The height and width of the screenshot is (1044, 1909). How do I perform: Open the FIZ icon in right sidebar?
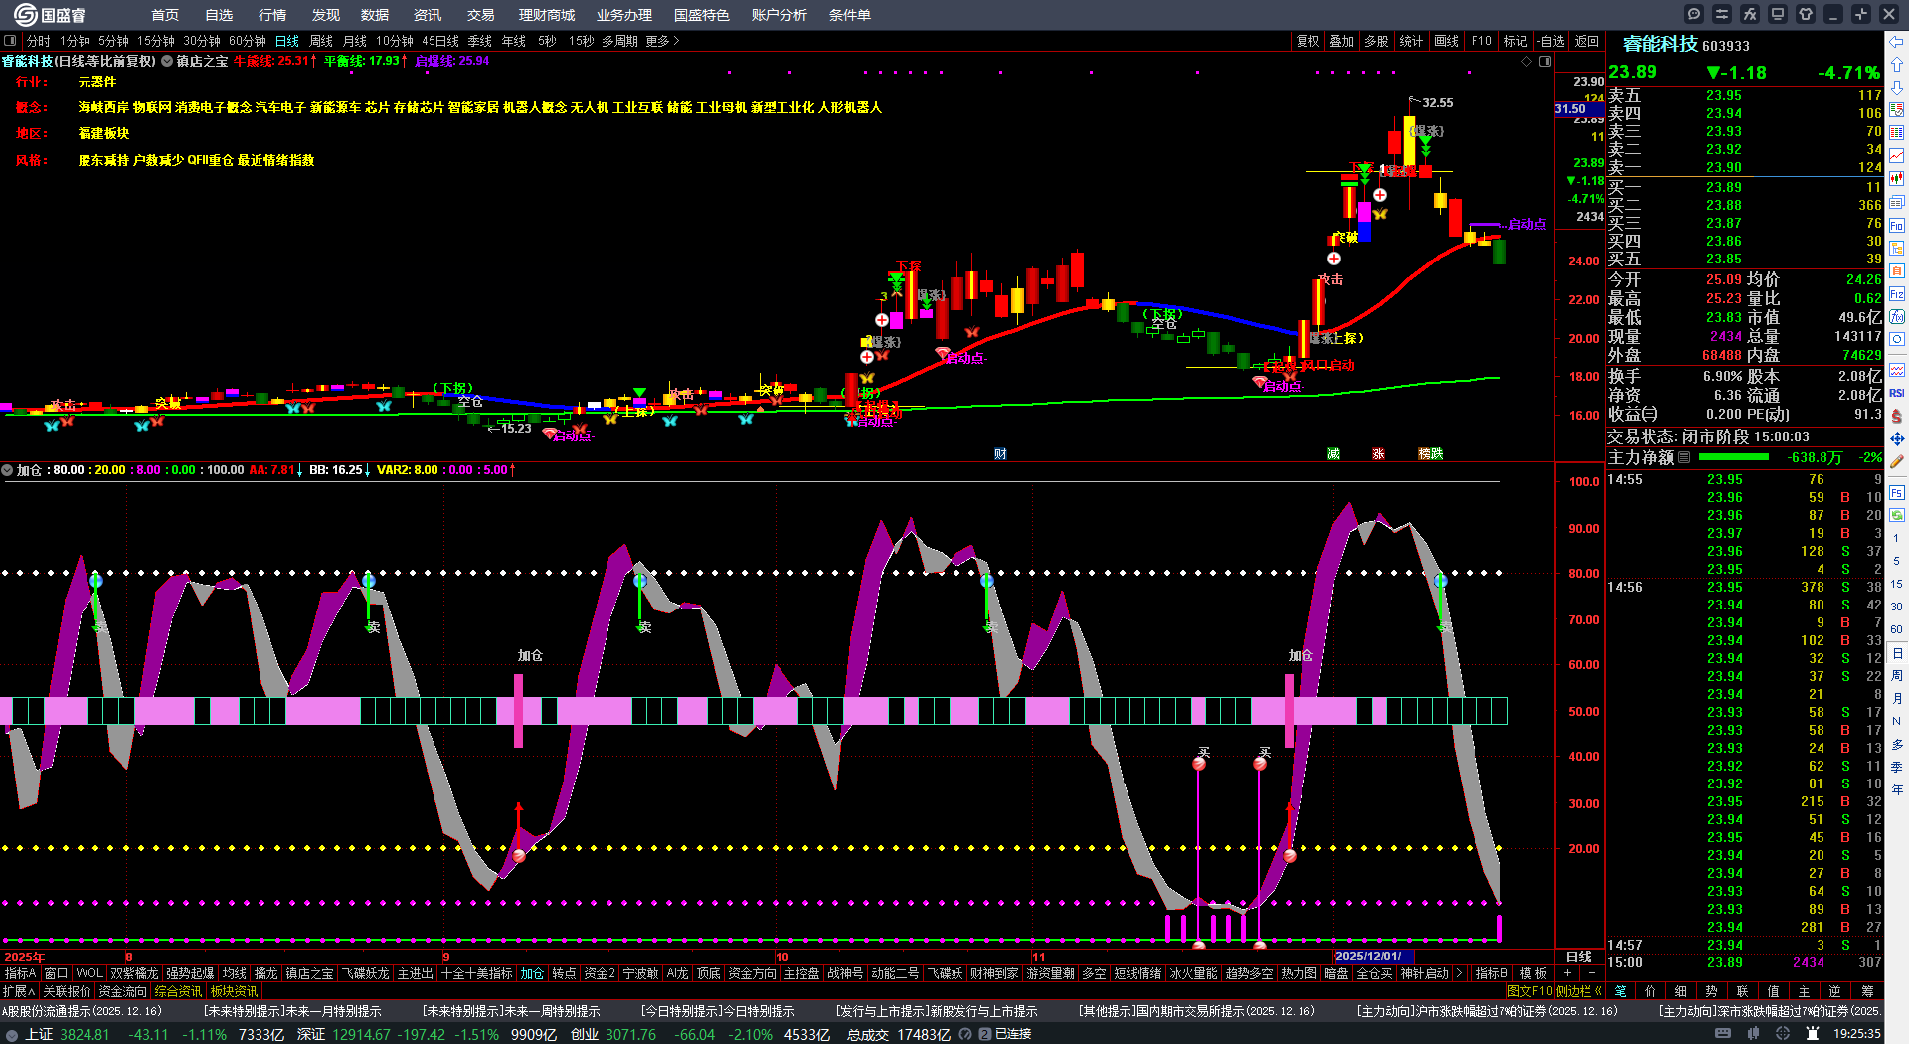coord(1897,294)
